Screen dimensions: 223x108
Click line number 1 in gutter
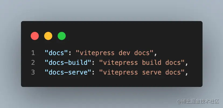[33, 53]
